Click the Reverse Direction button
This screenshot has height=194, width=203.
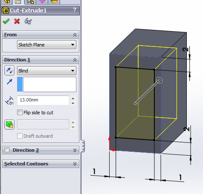9,70
